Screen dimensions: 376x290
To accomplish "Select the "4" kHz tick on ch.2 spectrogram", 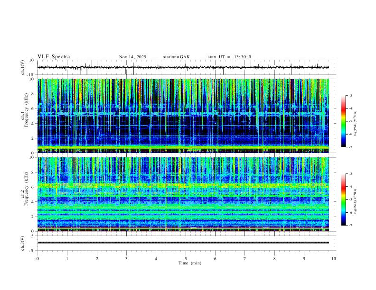I will (x=33, y=202).
